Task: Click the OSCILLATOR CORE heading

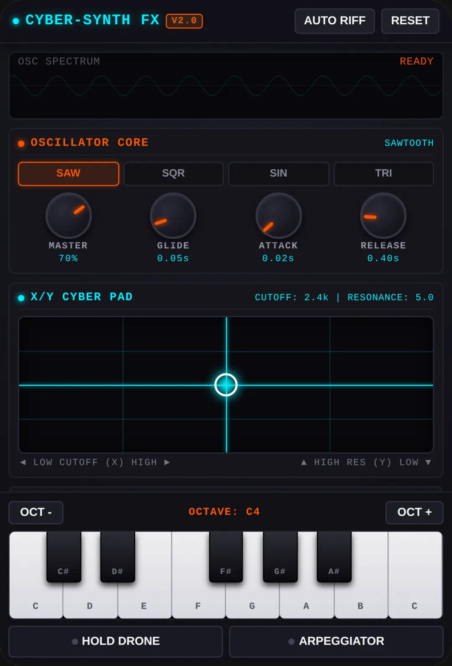Action: tap(90, 142)
